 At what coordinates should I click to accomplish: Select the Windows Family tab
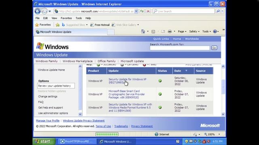47,61
